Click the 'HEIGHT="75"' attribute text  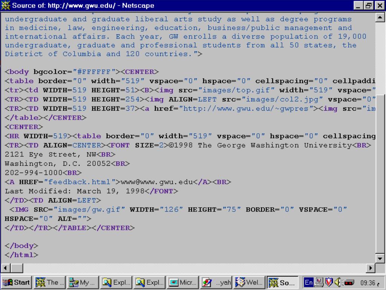(214, 210)
